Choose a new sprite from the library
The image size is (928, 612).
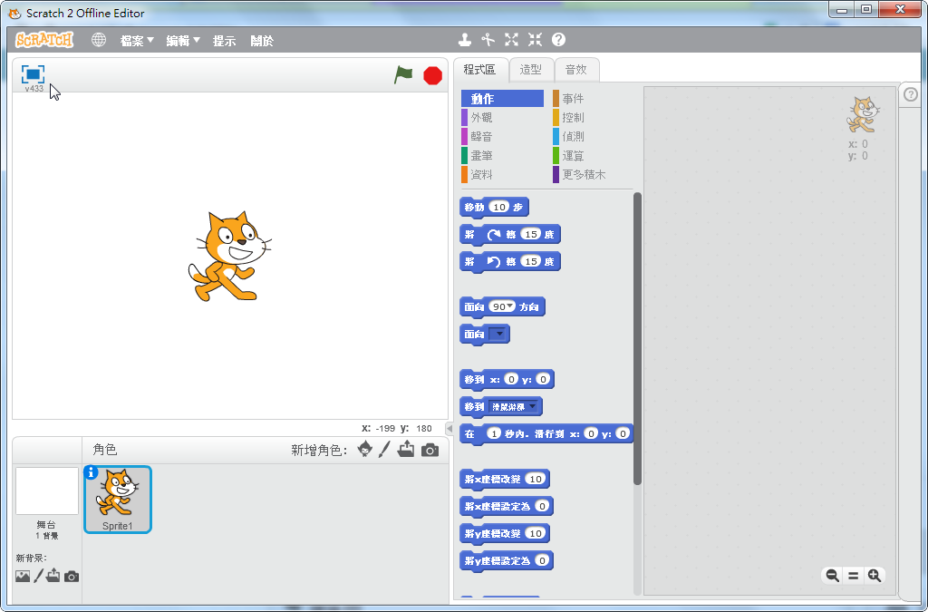click(365, 449)
